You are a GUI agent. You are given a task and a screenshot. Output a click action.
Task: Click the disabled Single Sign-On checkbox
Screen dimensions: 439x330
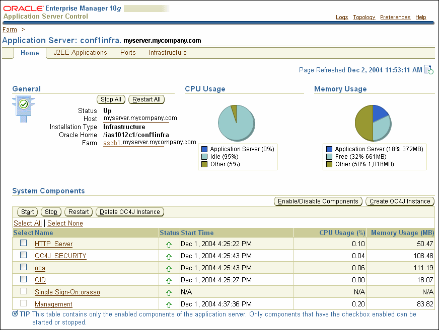24,291
